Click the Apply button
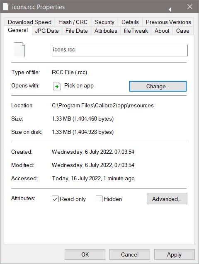The height and width of the screenshot is (264, 199). (x=174, y=254)
